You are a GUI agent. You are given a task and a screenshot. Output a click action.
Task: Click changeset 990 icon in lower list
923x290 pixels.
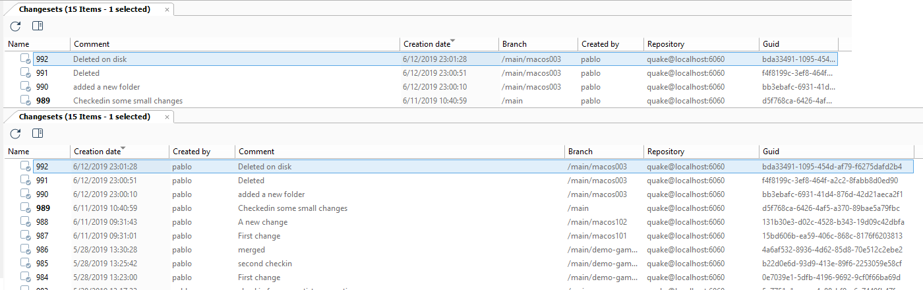tap(25, 194)
